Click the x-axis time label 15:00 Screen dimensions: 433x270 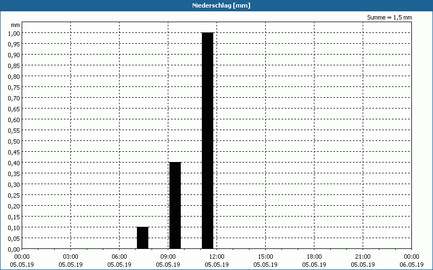coord(265,257)
